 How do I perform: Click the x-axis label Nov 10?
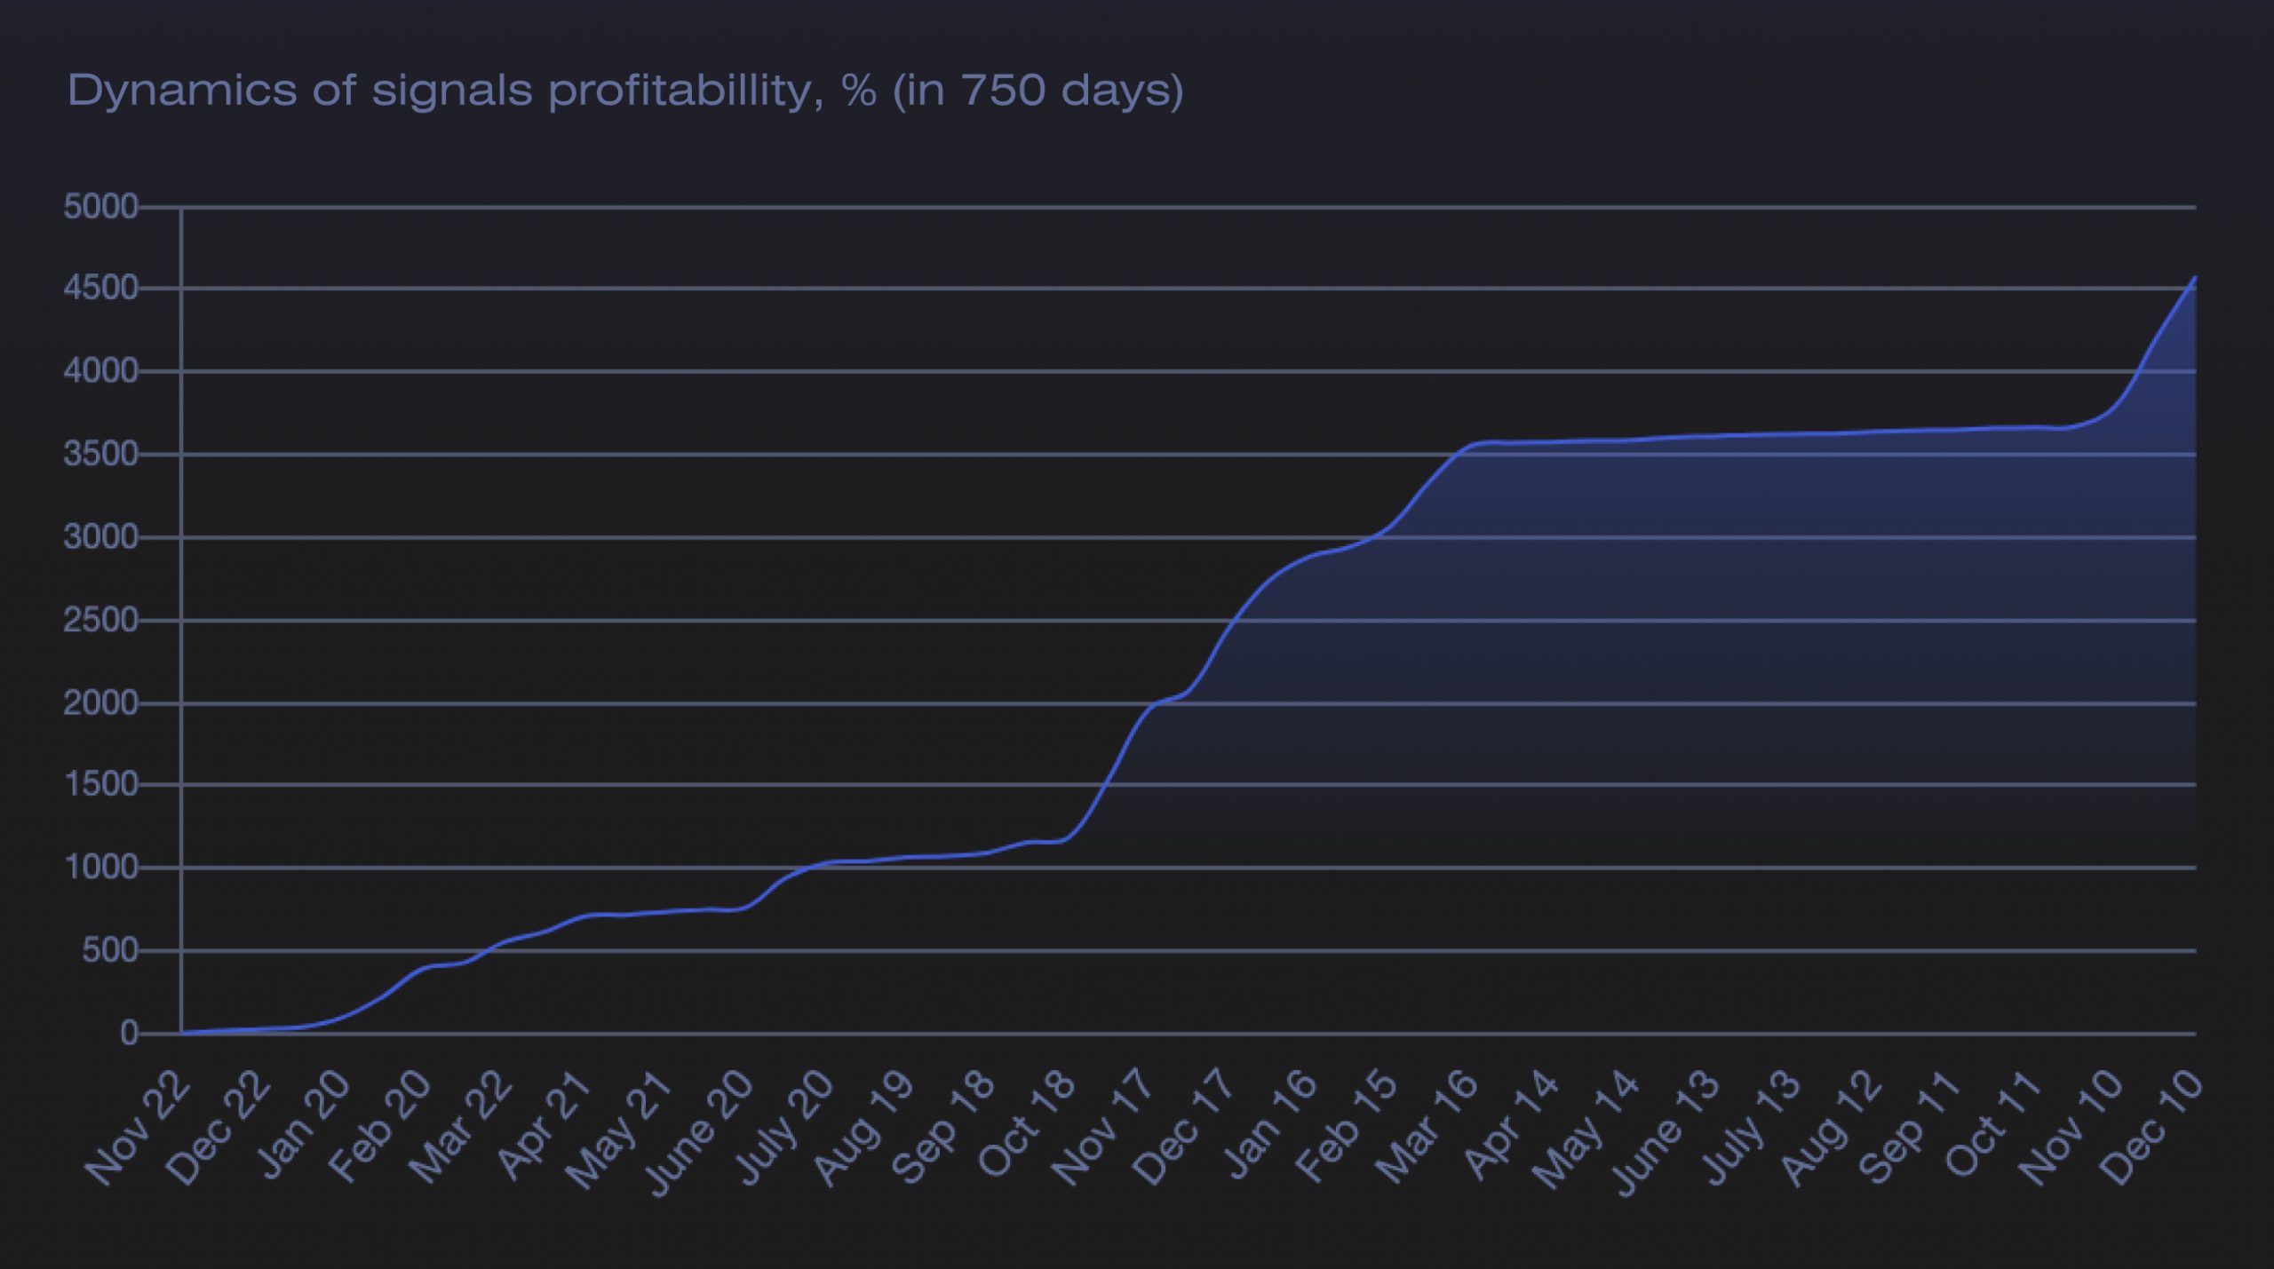2070,1127
